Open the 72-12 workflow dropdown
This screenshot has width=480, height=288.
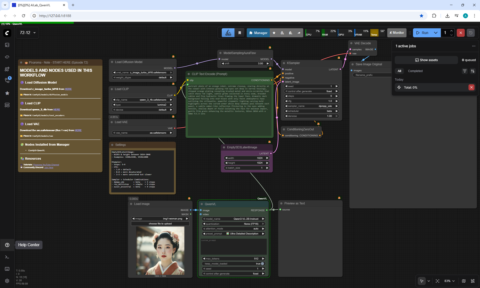pyautogui.click(x=27, y=33)
